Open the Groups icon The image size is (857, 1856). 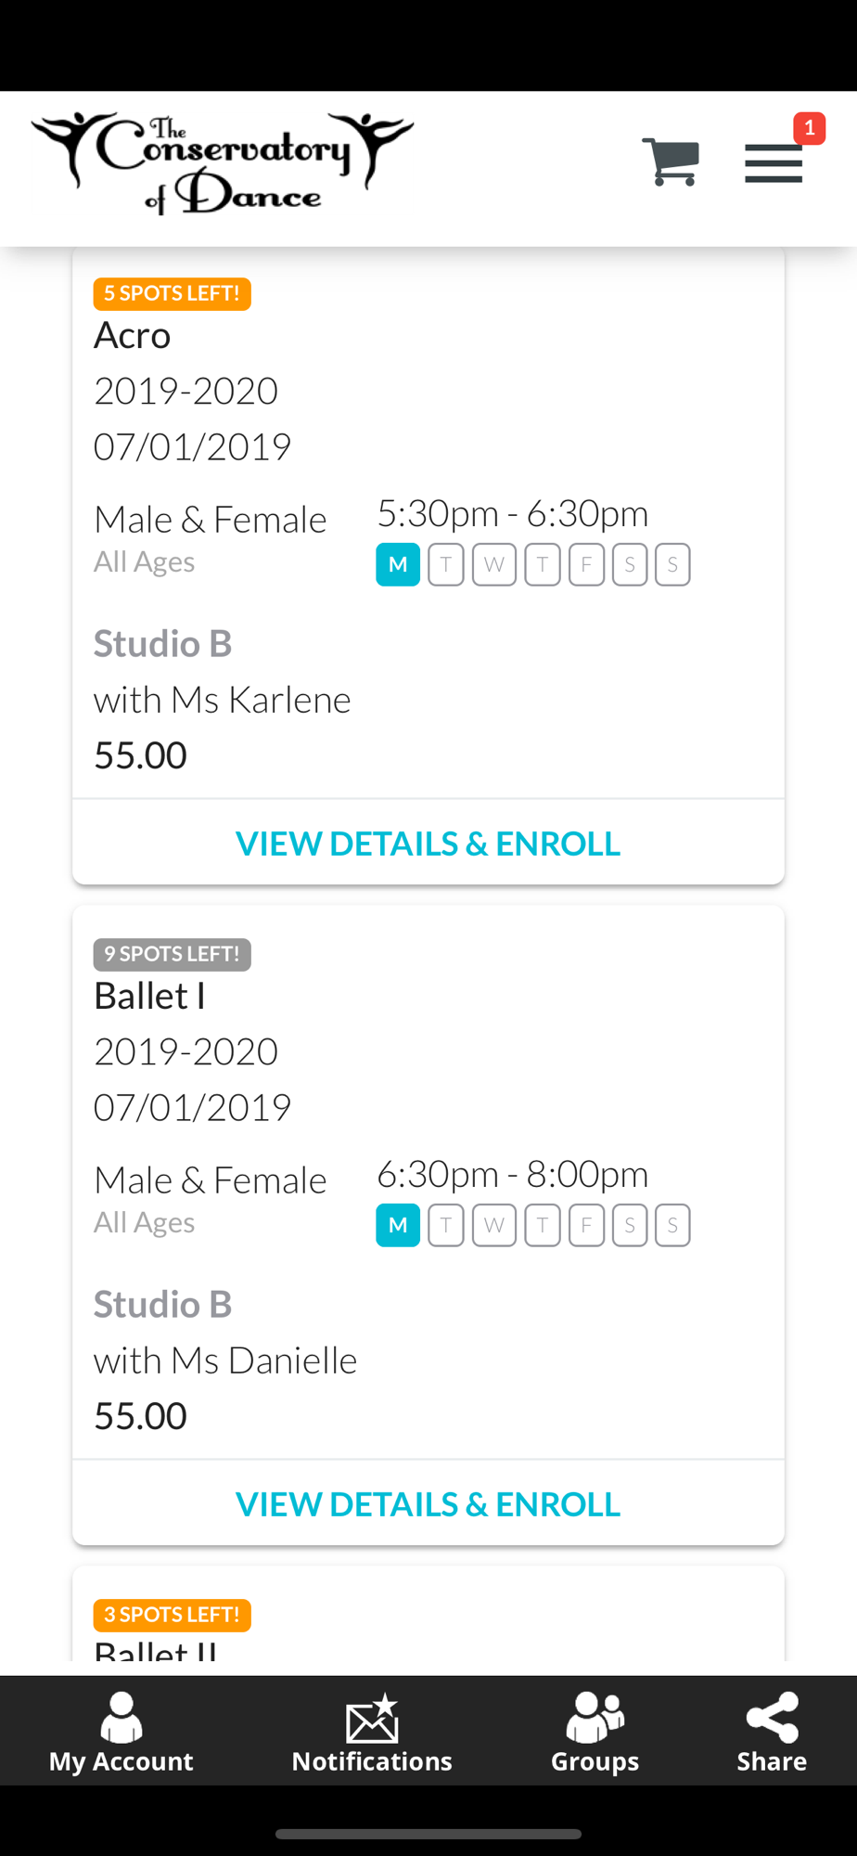point(595,1717)
